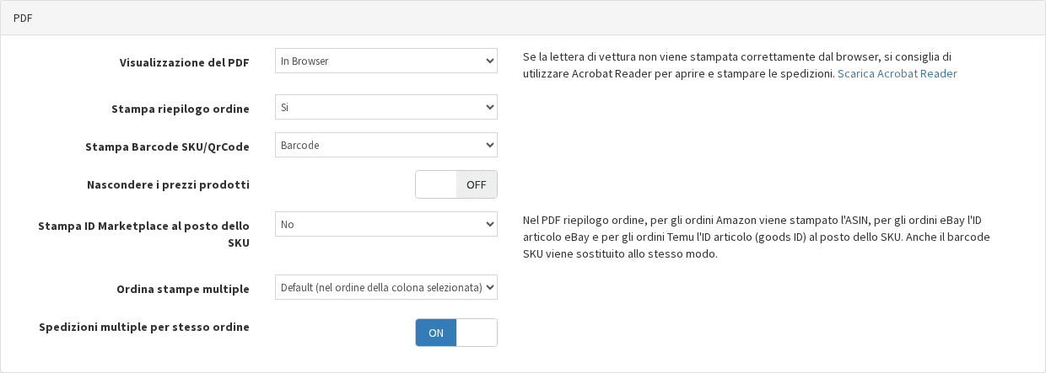Click the Visualizzazione del PDF label
Image resolution: width=1046 pixels, height=373 pixels.
(x=184, y=62)
